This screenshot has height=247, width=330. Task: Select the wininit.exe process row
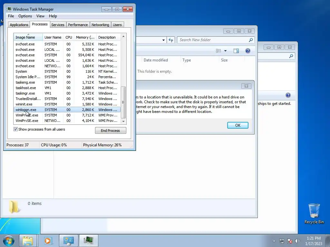tap(67, 104)
